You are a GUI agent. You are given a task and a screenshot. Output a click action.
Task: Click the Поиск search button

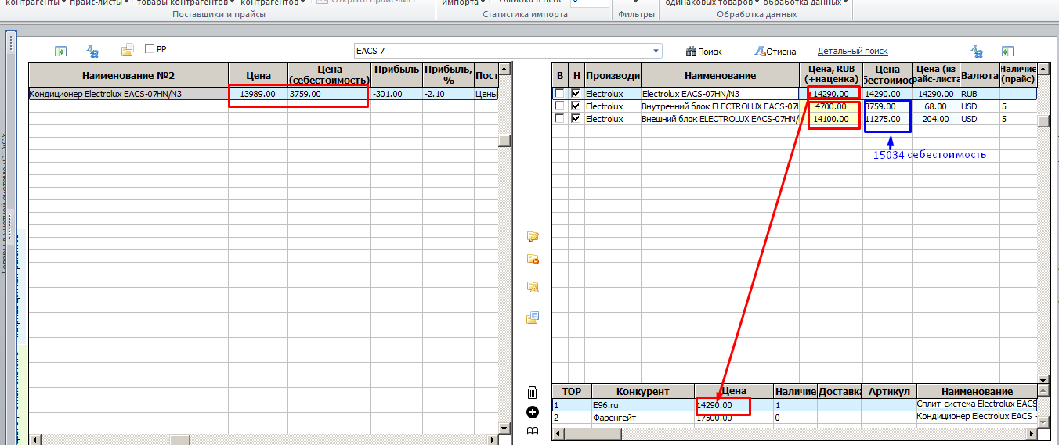coord(703,52)
